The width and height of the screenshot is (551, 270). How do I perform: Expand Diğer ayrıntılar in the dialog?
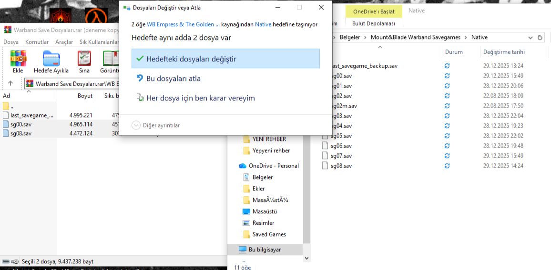[x=156, y=125]
